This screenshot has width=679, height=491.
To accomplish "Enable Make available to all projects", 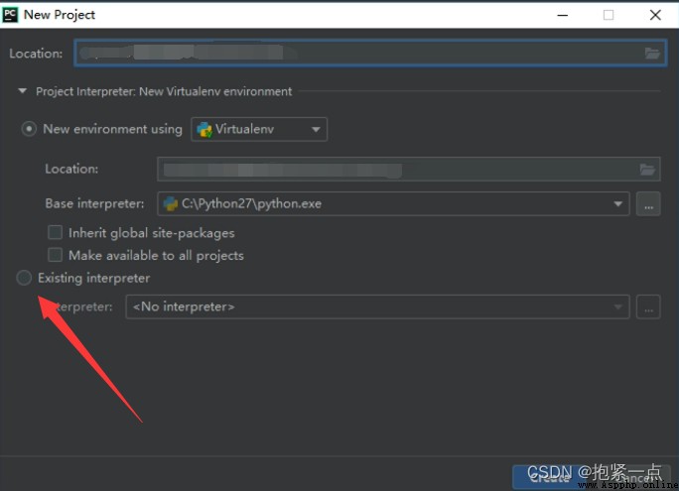I will click(55, 255).
